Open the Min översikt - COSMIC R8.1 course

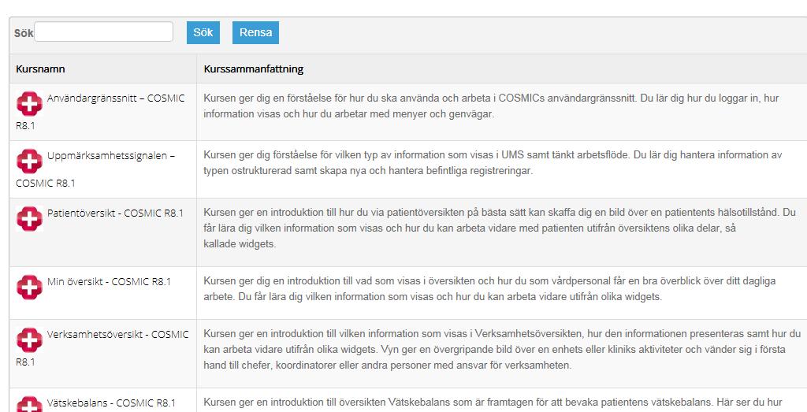pos(109,281)
